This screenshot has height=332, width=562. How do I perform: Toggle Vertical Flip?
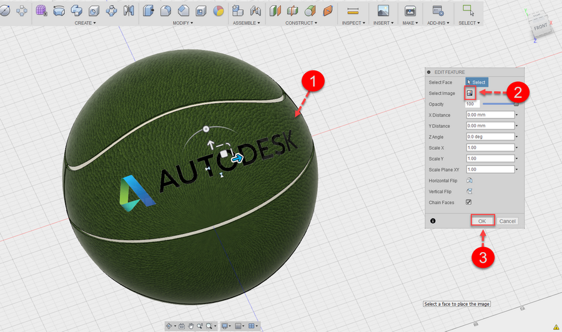pos(469,191)
